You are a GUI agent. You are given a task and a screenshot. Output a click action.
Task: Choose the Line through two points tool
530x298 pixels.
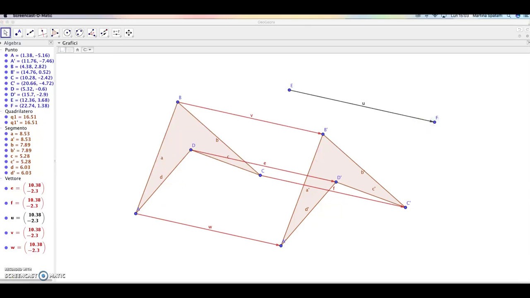coord(30,33)
